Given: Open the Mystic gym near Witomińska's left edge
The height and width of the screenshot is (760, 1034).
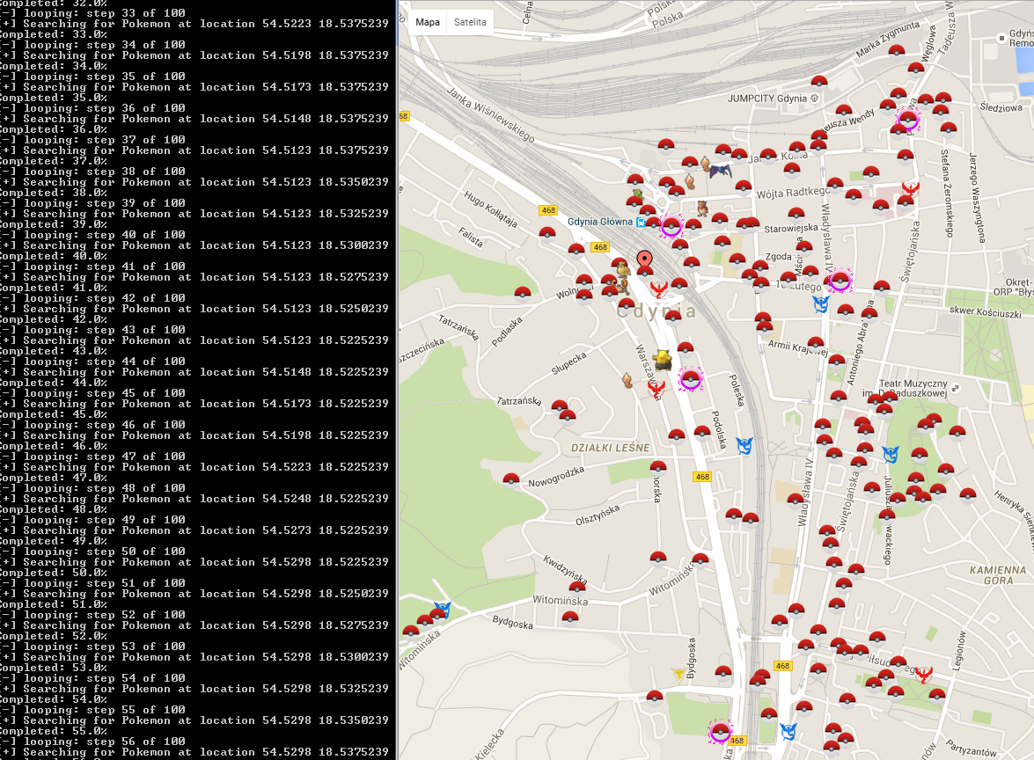Looking at the screenshot, I should [442, 609].
